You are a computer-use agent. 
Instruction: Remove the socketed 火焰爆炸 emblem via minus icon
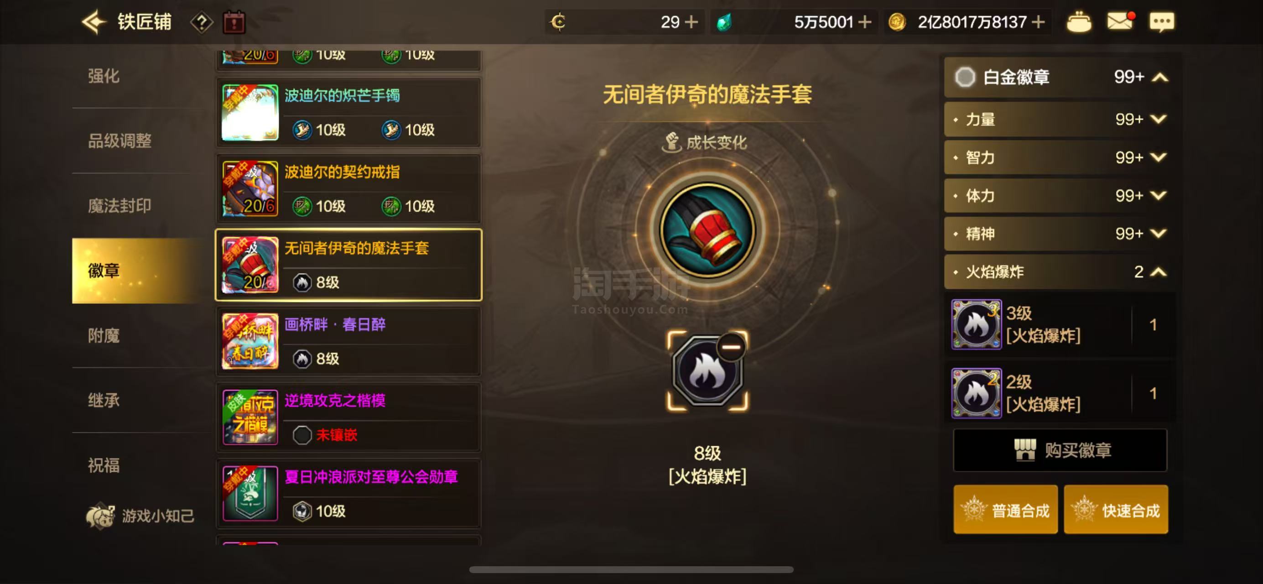click(x=731, y=347)
